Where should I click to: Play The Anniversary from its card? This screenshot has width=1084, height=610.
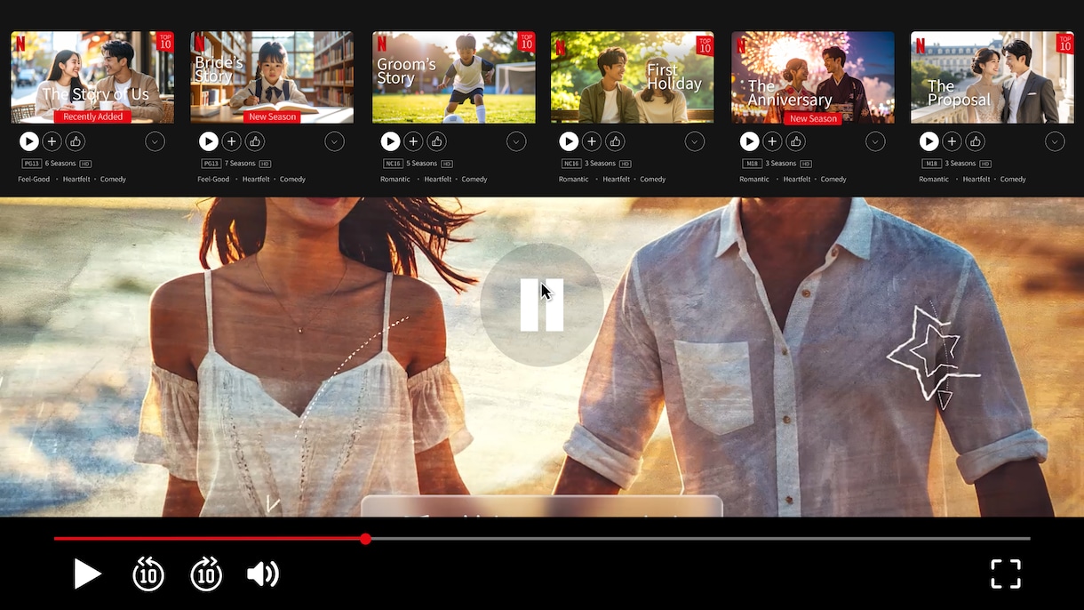tap(750, 141)
